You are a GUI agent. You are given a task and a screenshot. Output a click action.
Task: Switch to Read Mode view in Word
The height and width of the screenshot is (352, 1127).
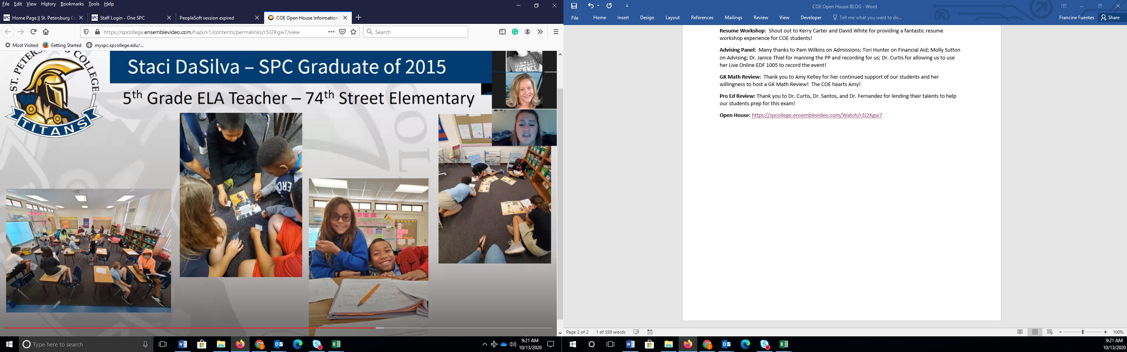pyautogui.click(x=1020, y=332)
